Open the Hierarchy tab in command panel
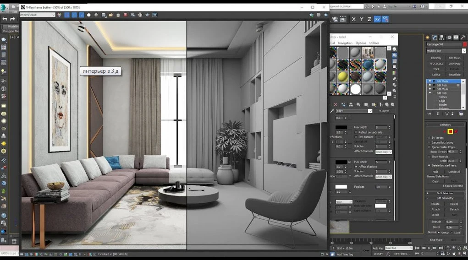468x260 pixels. point(442,38)
